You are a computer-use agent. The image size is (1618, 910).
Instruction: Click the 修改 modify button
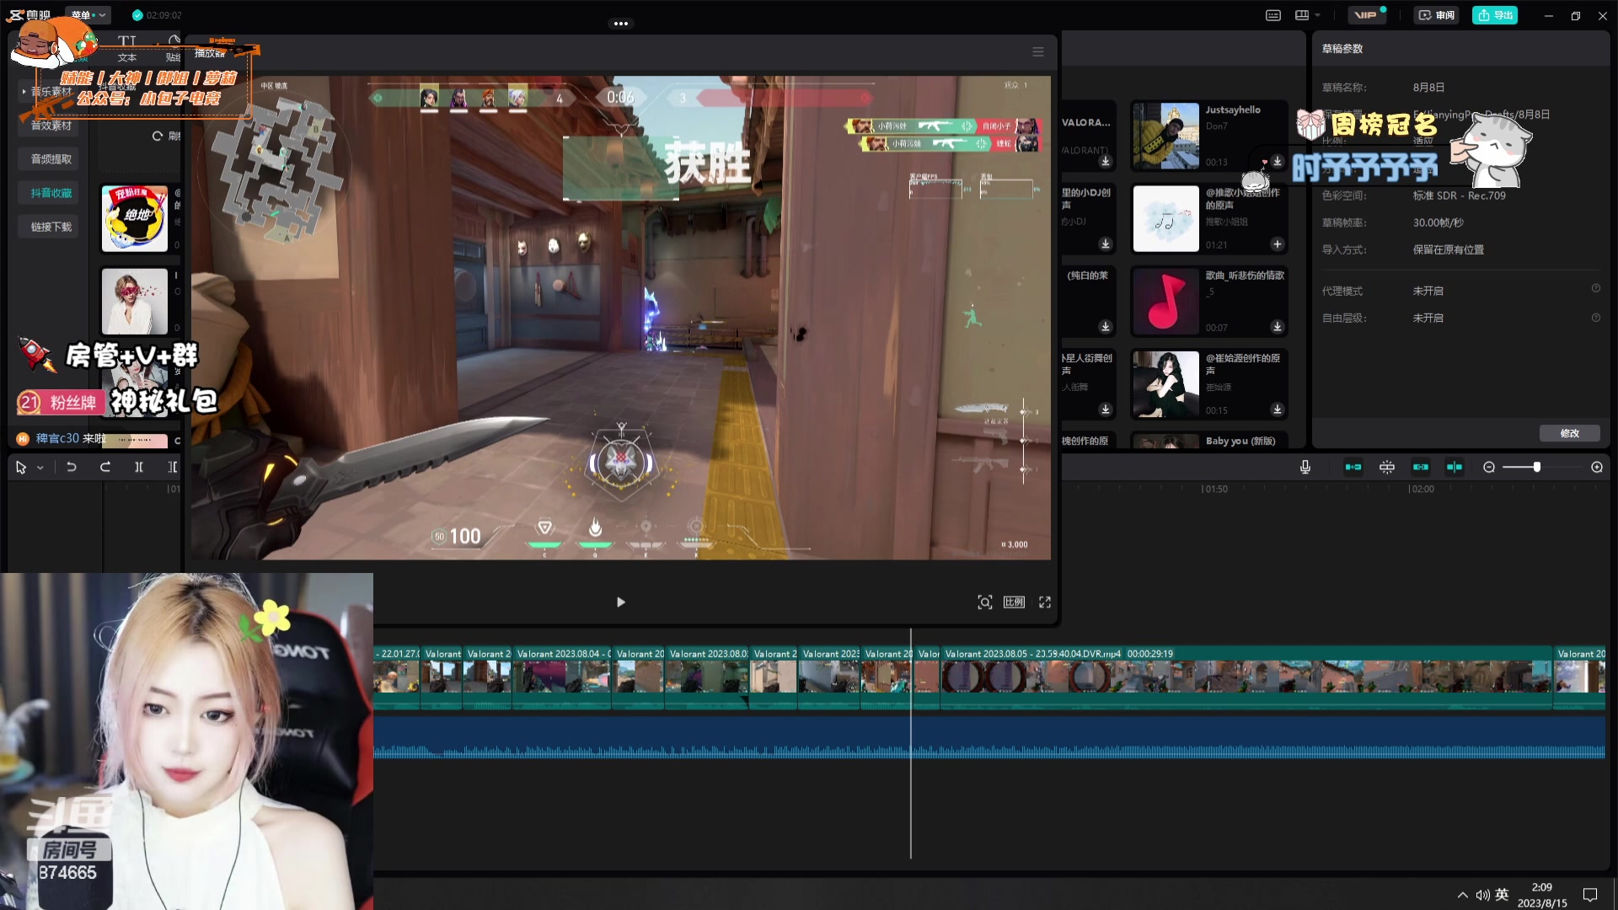(x=1569, y=433)
